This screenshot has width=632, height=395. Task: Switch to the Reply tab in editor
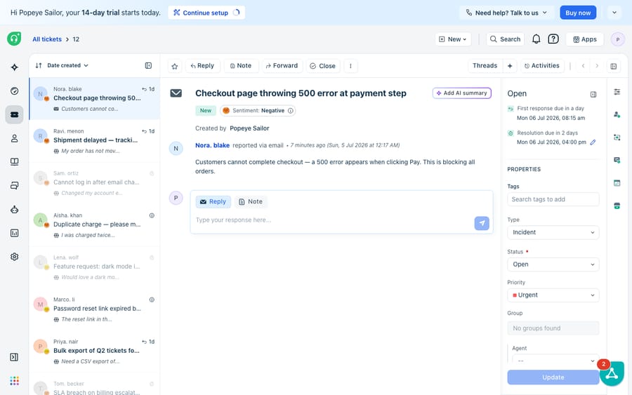pos(213,202)
